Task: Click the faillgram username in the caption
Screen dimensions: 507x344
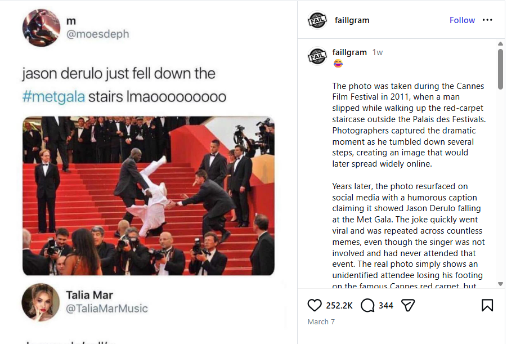Action: (349, 52)
